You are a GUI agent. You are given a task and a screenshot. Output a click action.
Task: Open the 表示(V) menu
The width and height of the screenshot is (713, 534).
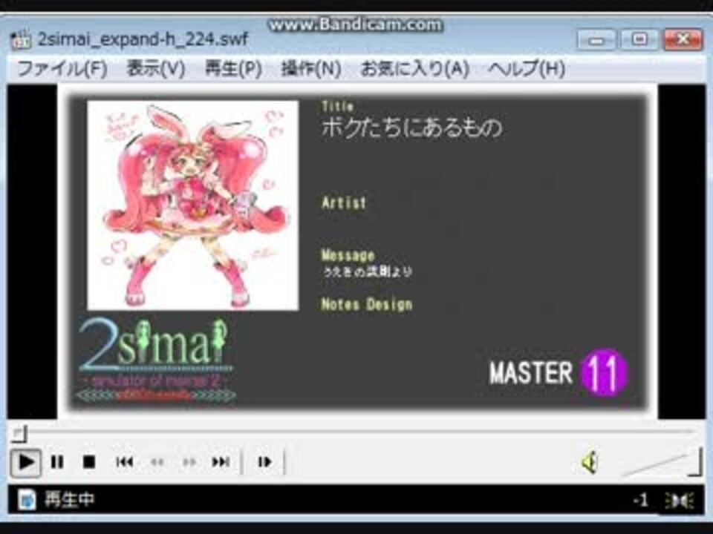156,70
